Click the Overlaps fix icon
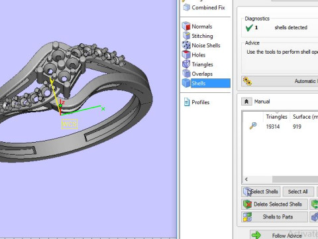The height and width of the screenshot is (239, 318). pos(186,74)
